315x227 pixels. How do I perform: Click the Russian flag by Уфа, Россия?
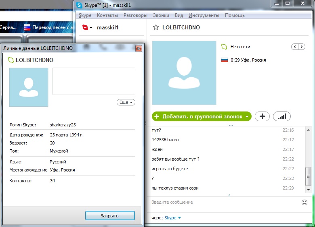click(x=225, y=60)
